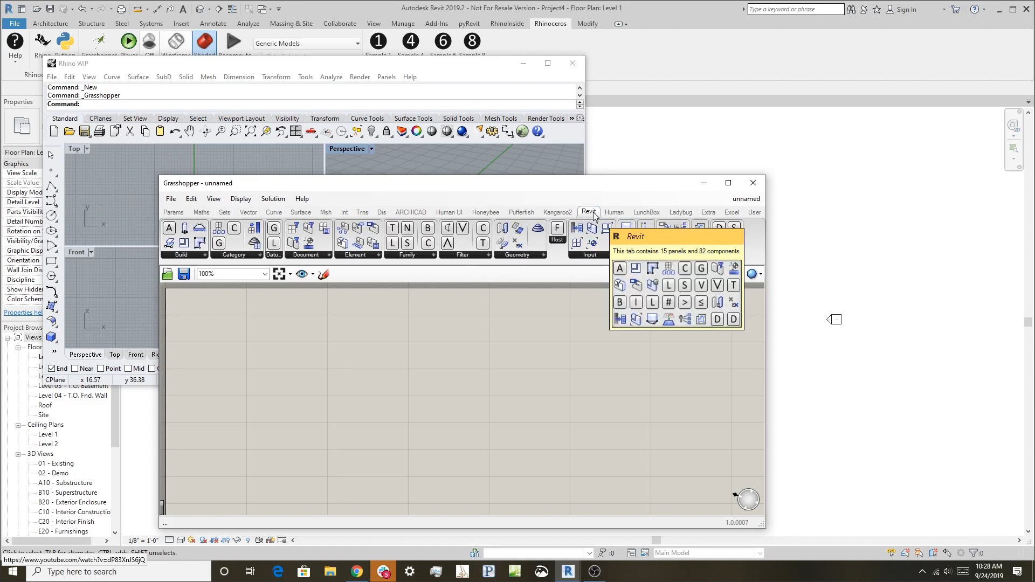Save the Rhino model icon
The height and width of the screenshot is (582, 1035).
84,131
